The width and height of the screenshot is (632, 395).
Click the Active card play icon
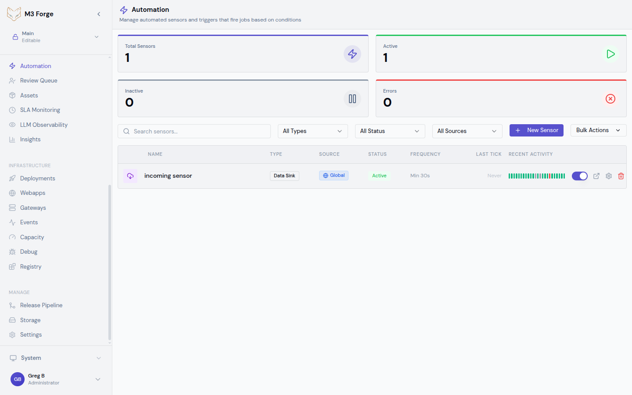[610, 54]
